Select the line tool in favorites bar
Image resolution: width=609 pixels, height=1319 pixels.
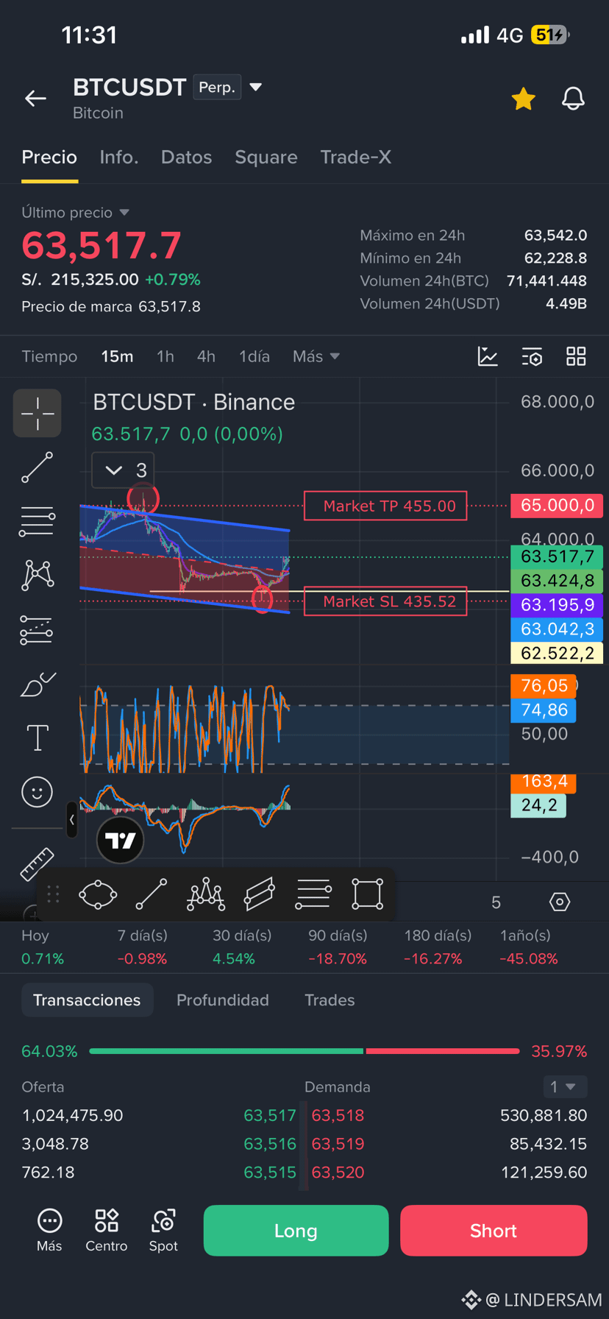pos(152,894)
